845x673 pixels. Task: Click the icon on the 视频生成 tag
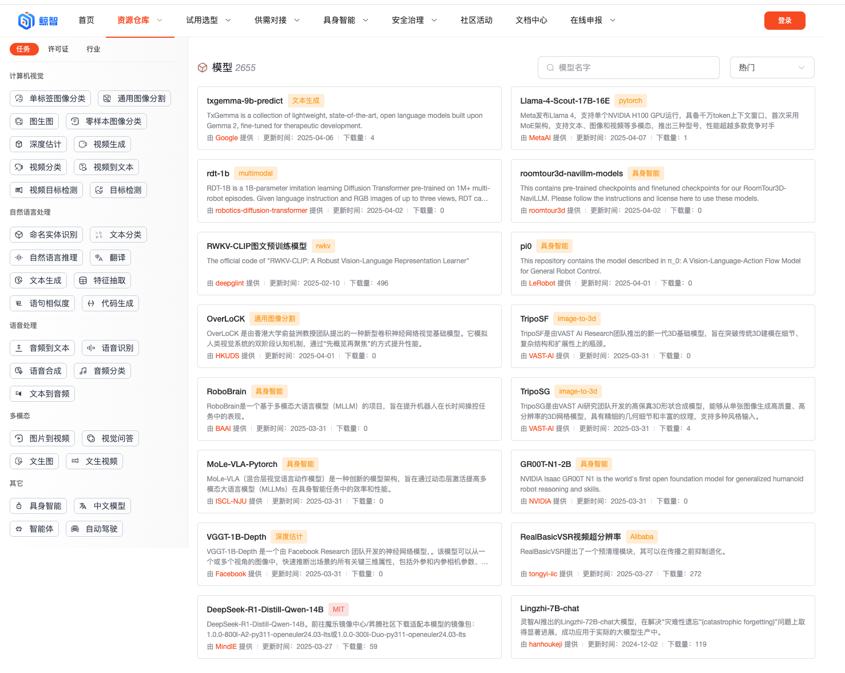tap(83, 144)
